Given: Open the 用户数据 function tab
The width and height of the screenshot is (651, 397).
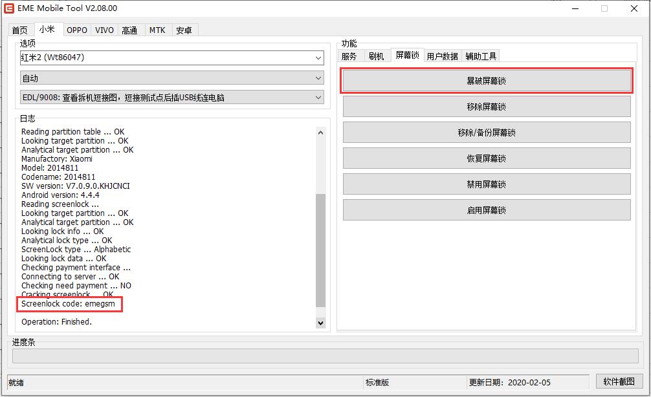Looking at the screenshot, I should click(x=442, y=56).
